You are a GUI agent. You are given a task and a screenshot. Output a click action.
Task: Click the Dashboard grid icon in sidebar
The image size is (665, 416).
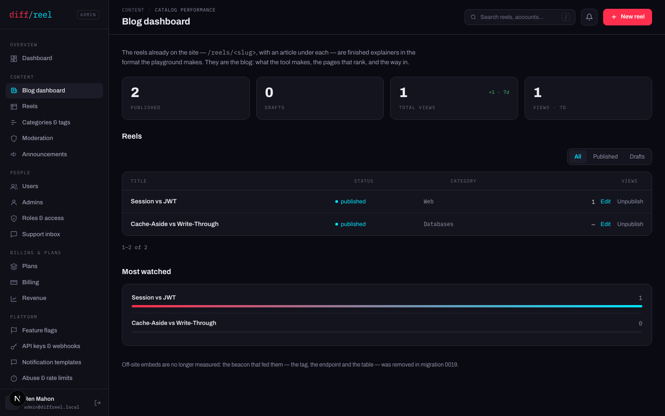14,58
